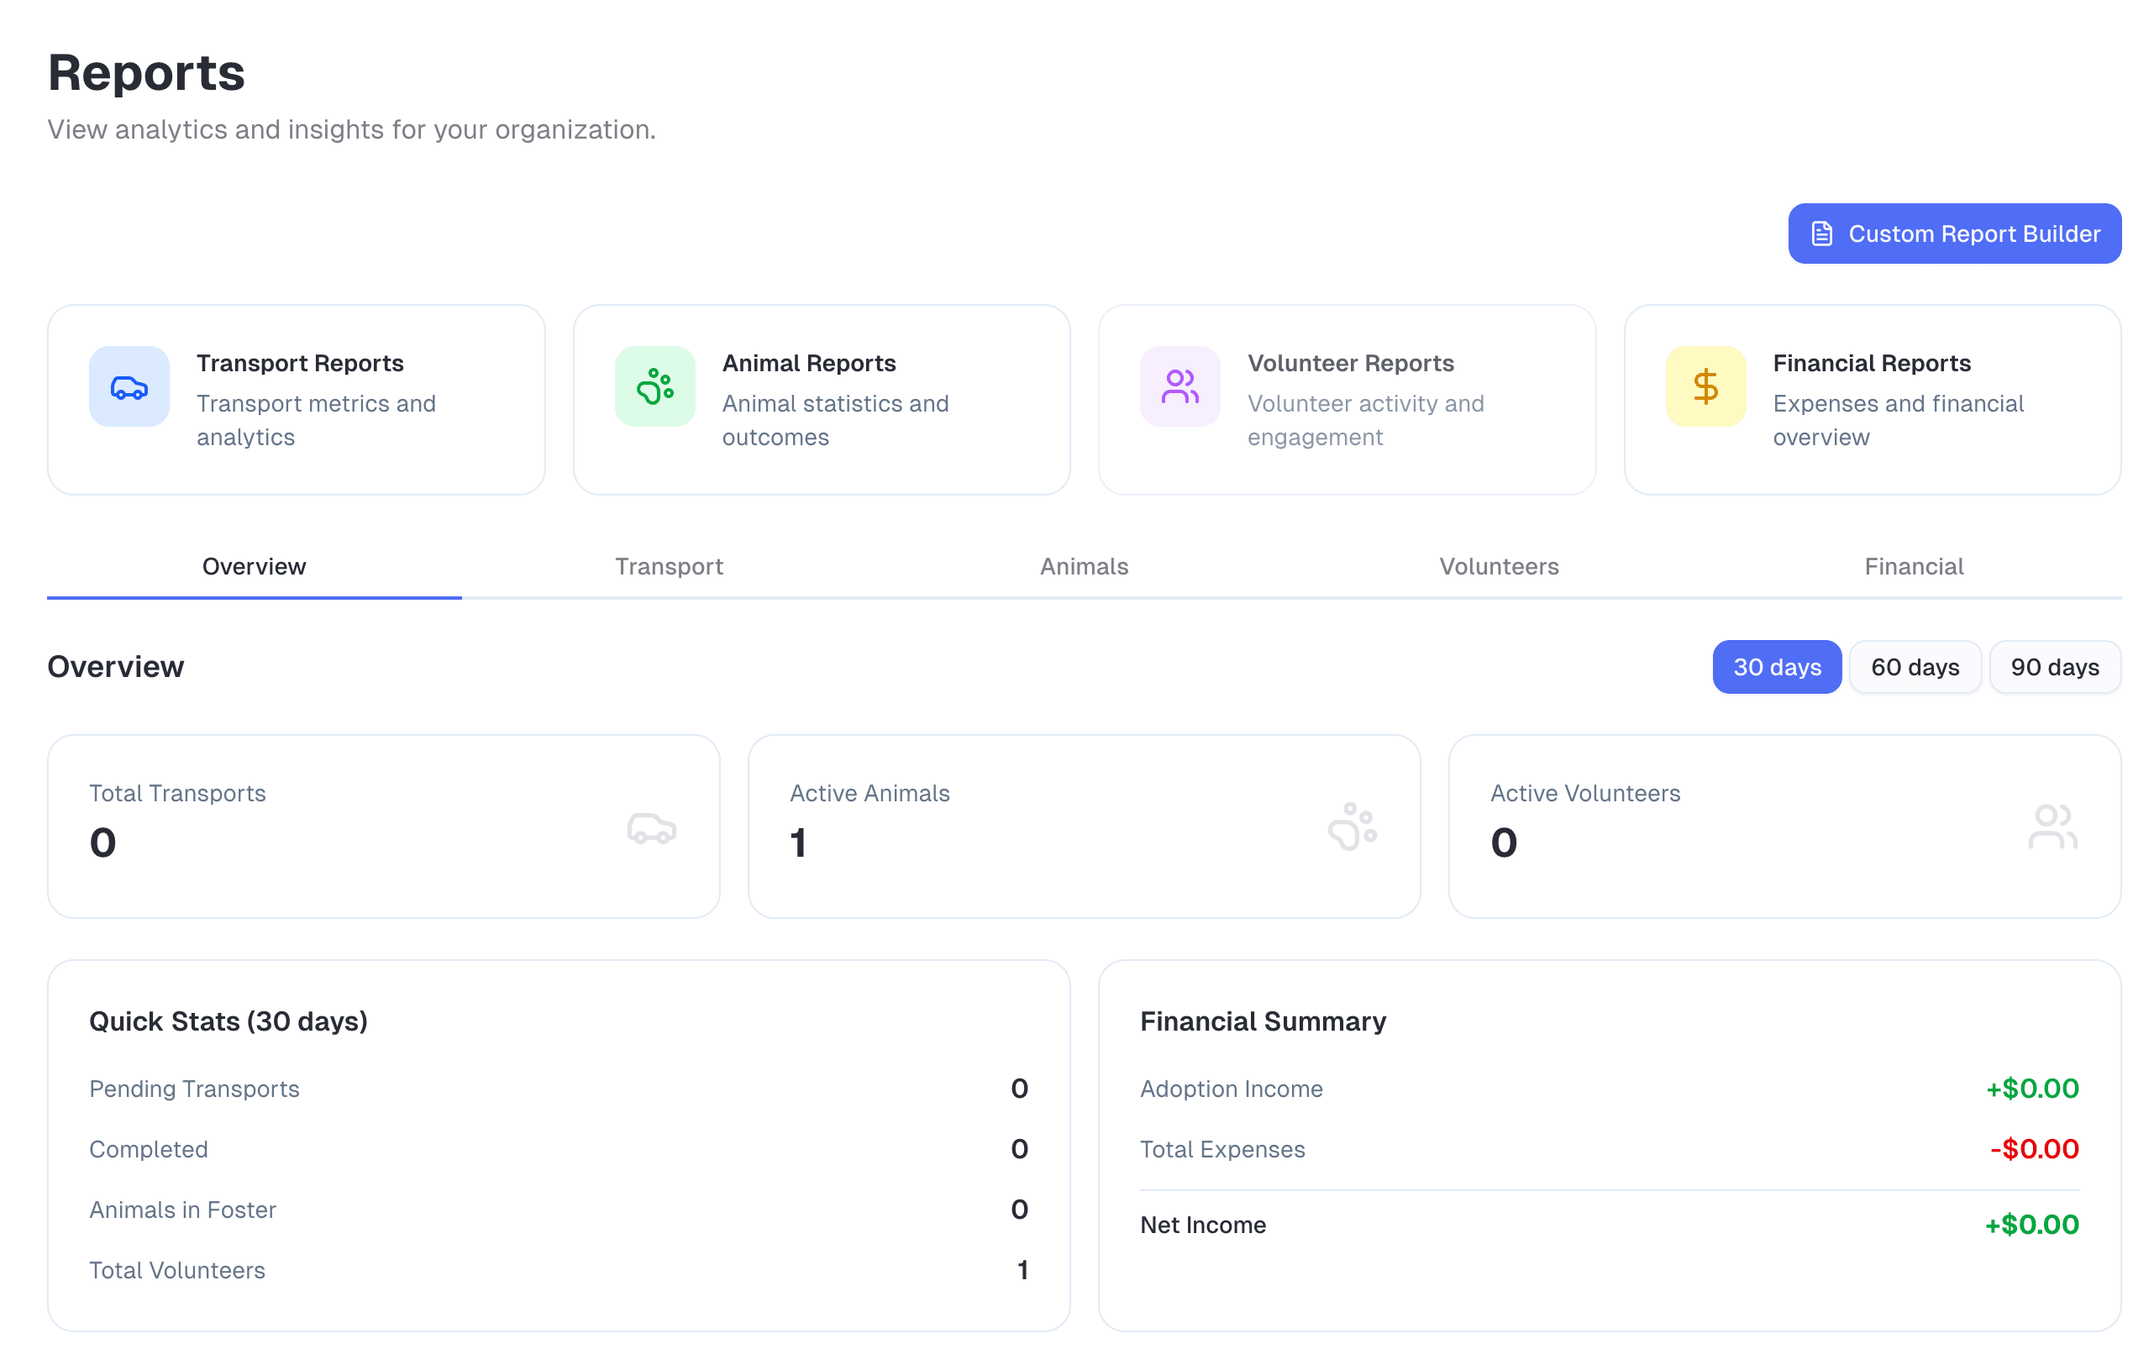Click the yellow dollar icon on Financial Reports
Image resolution: width=2154 pixels, height=1354 pixels.
(1705, 386)
